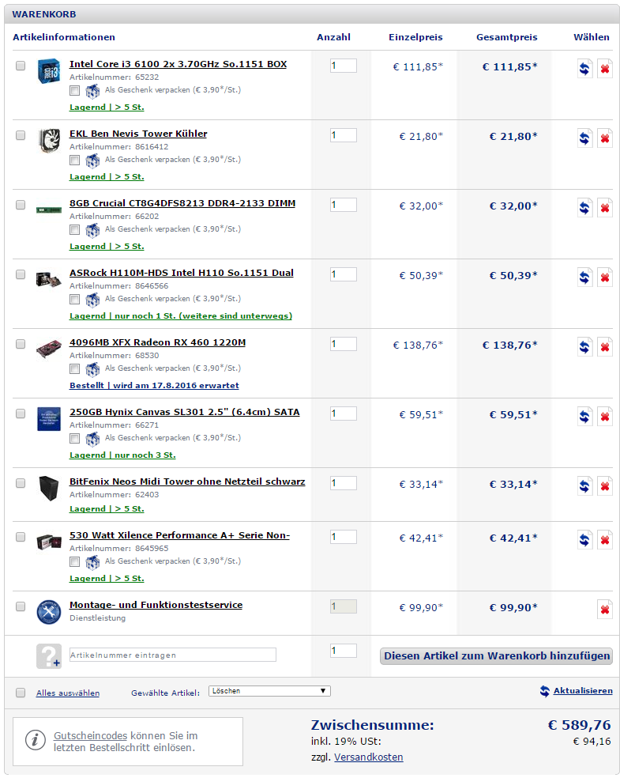Click the info icon near Gutscheincodes
Image resolution: width=620 pixels, height=778 pixels.
click(x=36, y=741)
